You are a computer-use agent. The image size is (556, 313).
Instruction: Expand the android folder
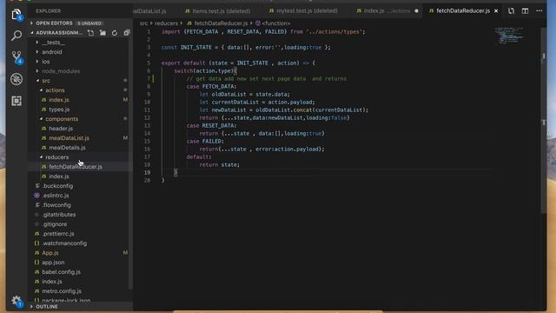pos(52,52)
